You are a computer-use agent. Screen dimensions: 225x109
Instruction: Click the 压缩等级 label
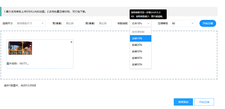point(163,23)
